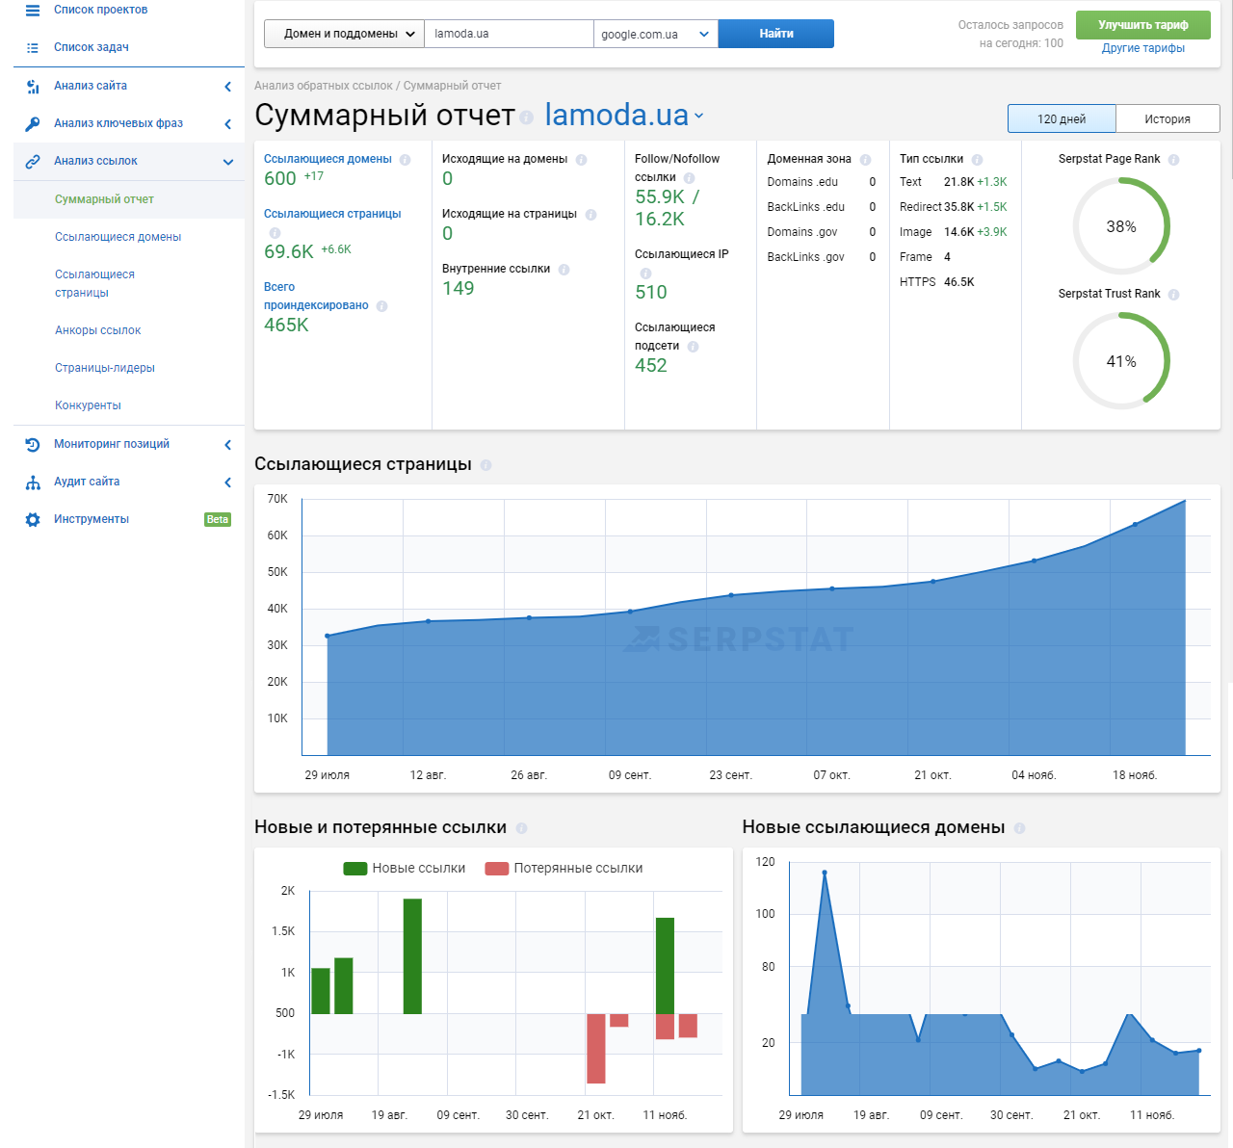Expand Анализ сайта menu chevron
The height and width of the screenshot is (1148, 1233).
point(228,87)
